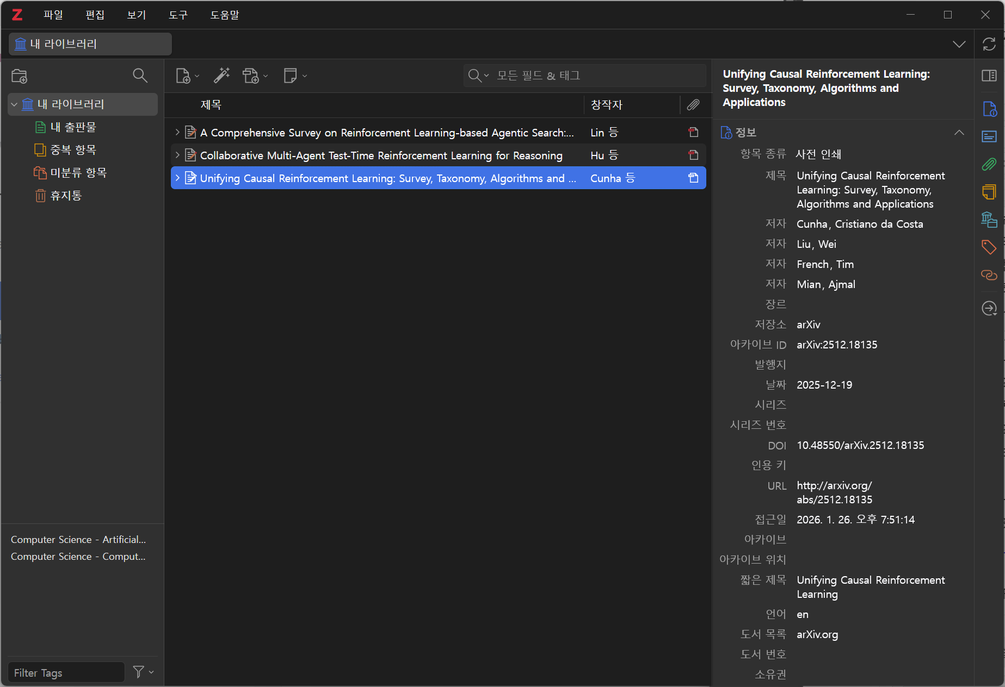
Task: Open the abstract section icon in side nav
Action: 989,136
